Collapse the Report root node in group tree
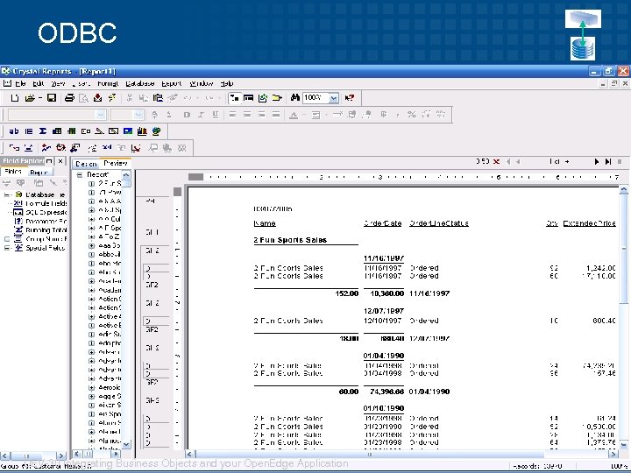The height and width of the screenshot is (473, 631). 80,174
